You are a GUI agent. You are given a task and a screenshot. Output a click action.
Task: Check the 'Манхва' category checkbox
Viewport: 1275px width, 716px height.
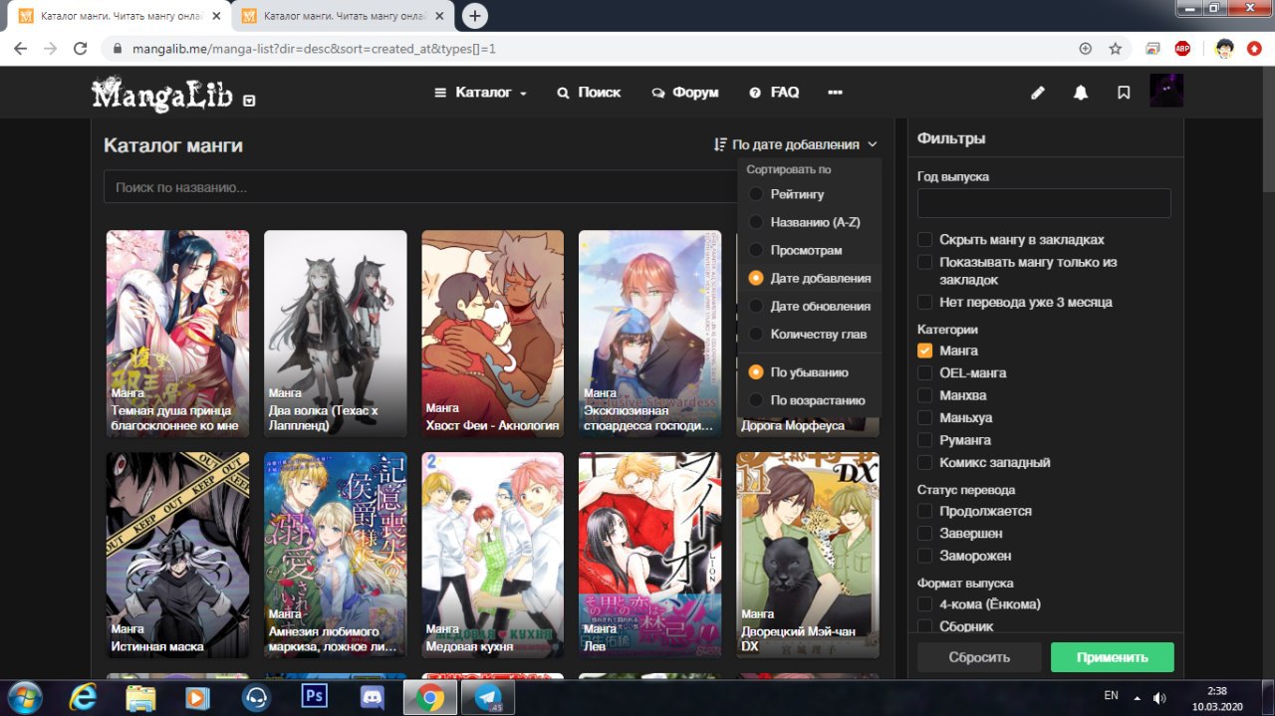click(x=925, y=395)
